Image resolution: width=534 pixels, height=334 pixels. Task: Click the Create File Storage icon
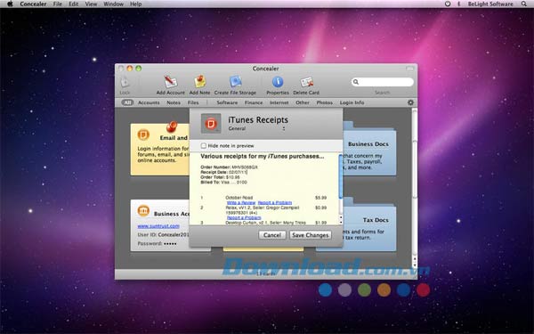click(x=235, y=82)
